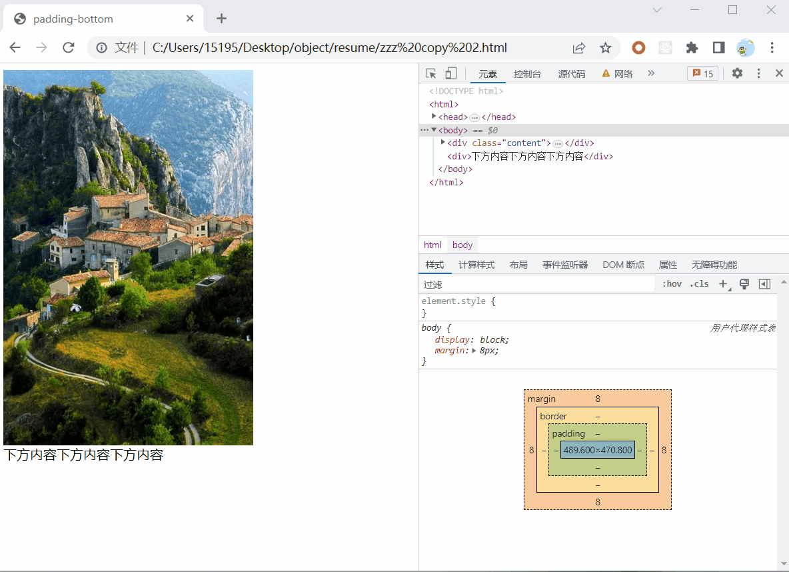The width and height of the screenshot is (789, 572).
Task: Click the 下方内容下方内容下方内容 text on page
Action: pyautogui.click(x=83, y=455)
